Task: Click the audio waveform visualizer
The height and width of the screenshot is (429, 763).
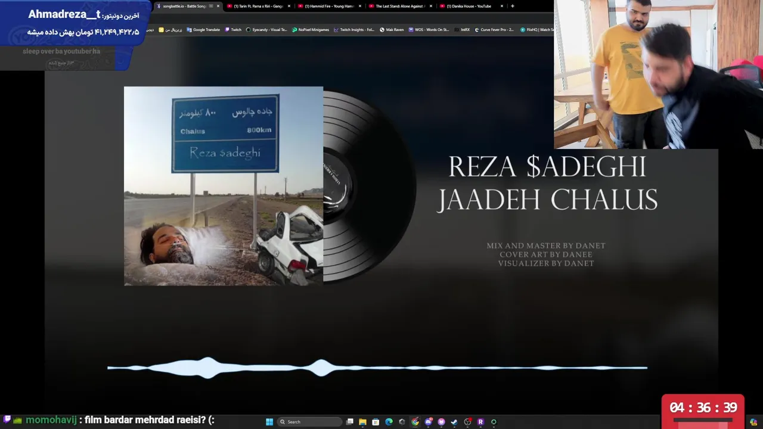Action: coord(377,368)
